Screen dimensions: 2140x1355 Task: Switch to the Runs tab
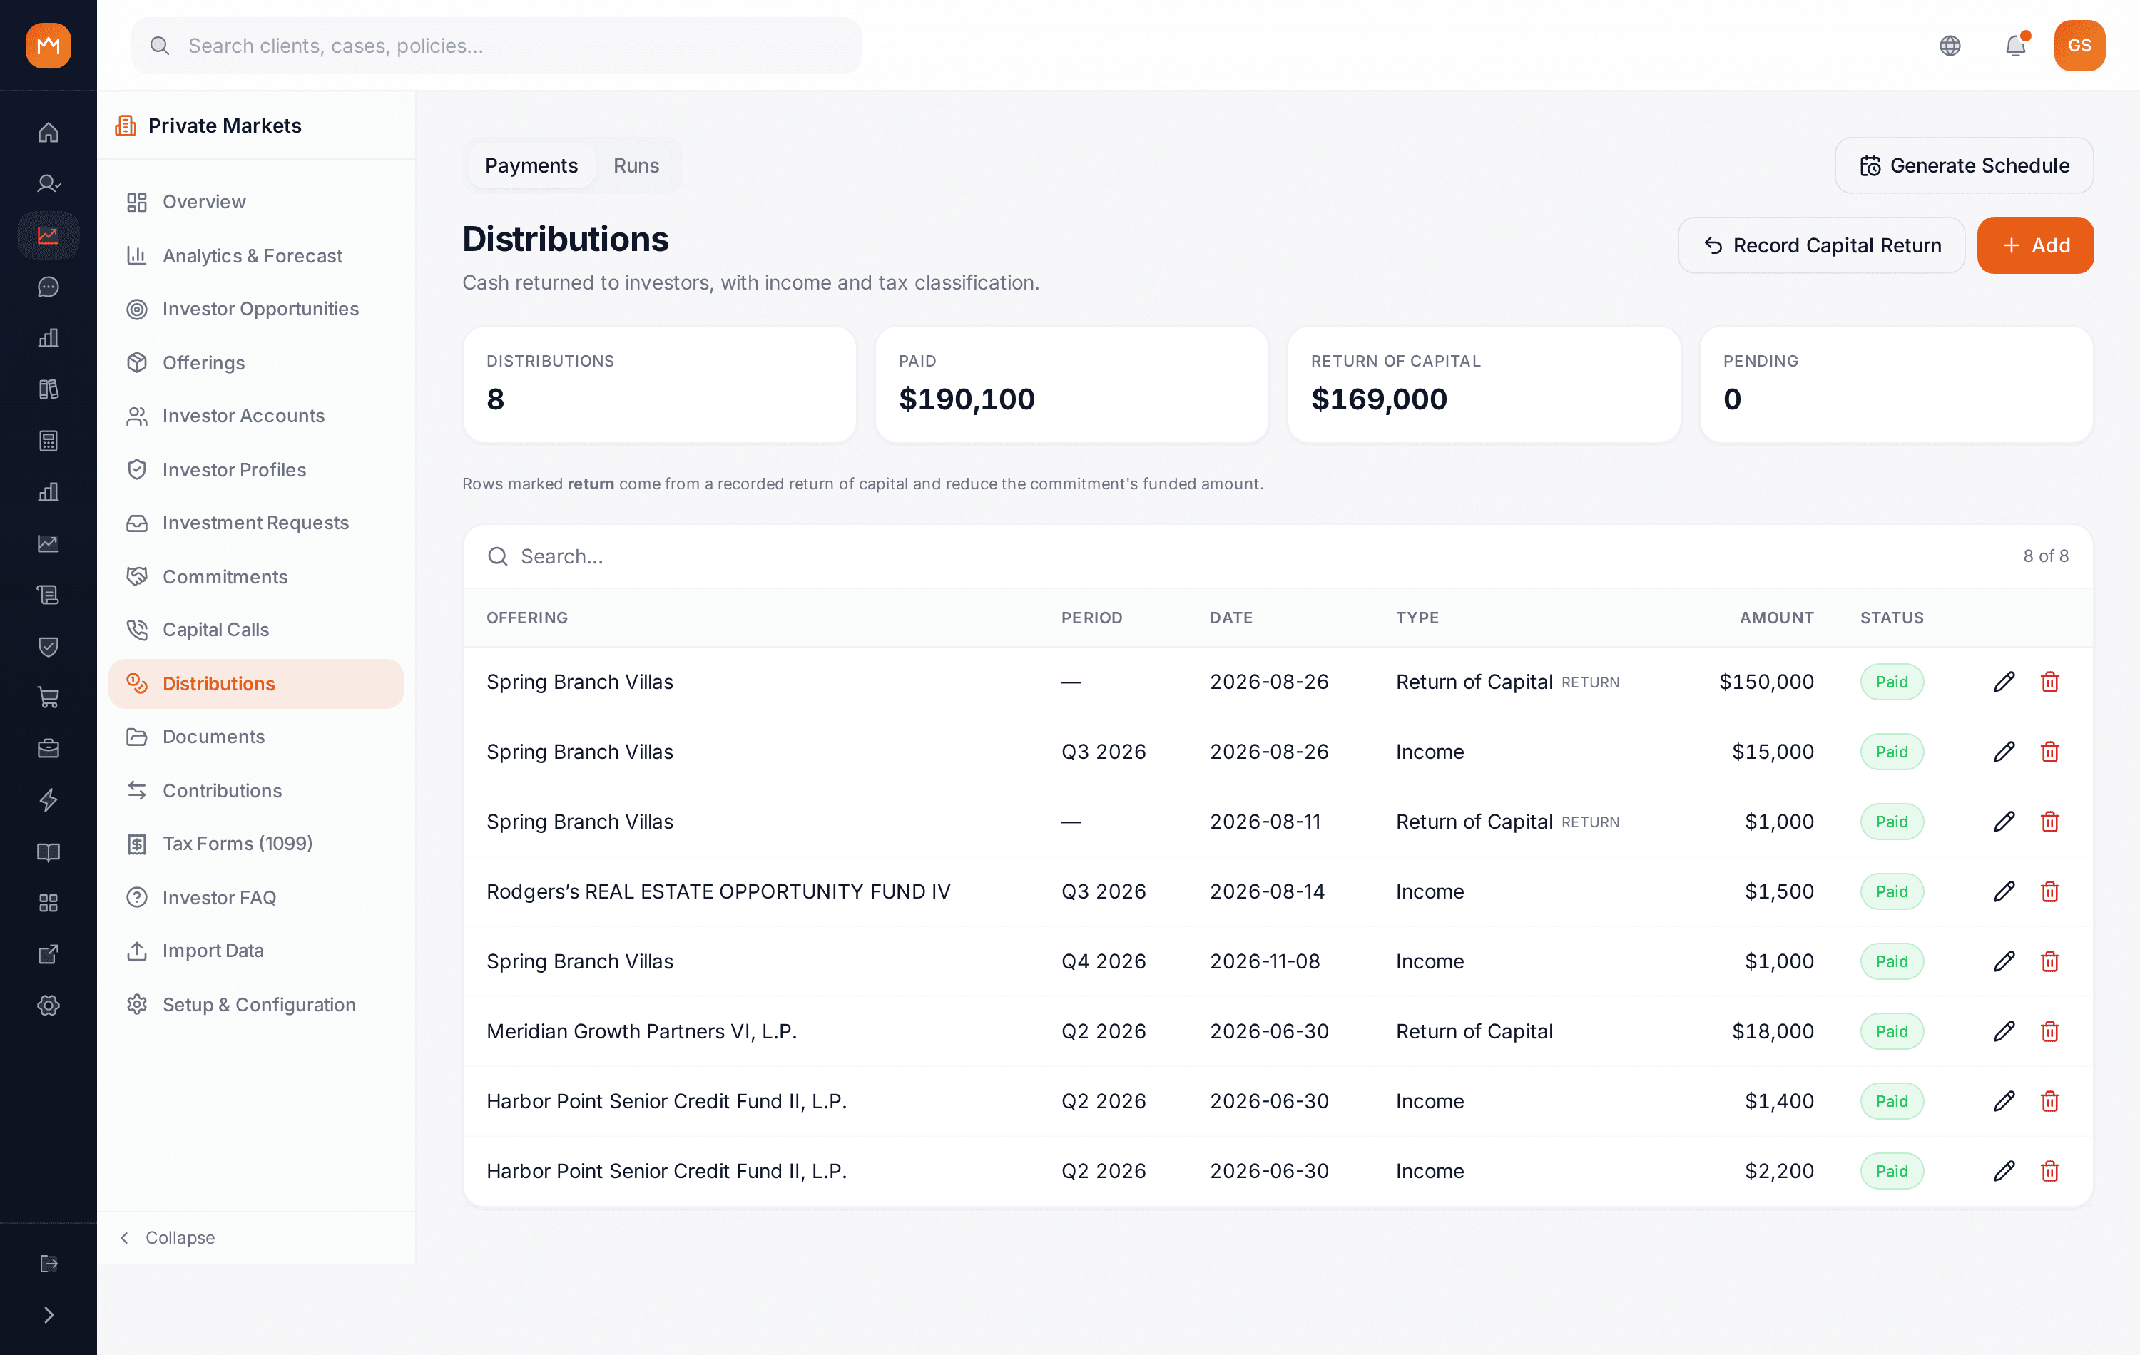[636, 165]
